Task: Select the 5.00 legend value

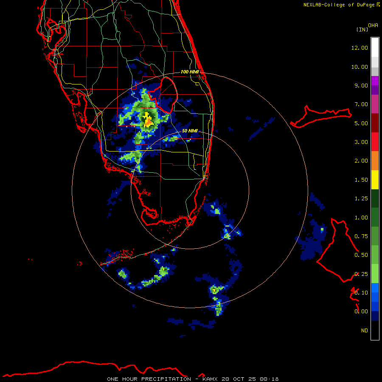Action: click(361, 123)
